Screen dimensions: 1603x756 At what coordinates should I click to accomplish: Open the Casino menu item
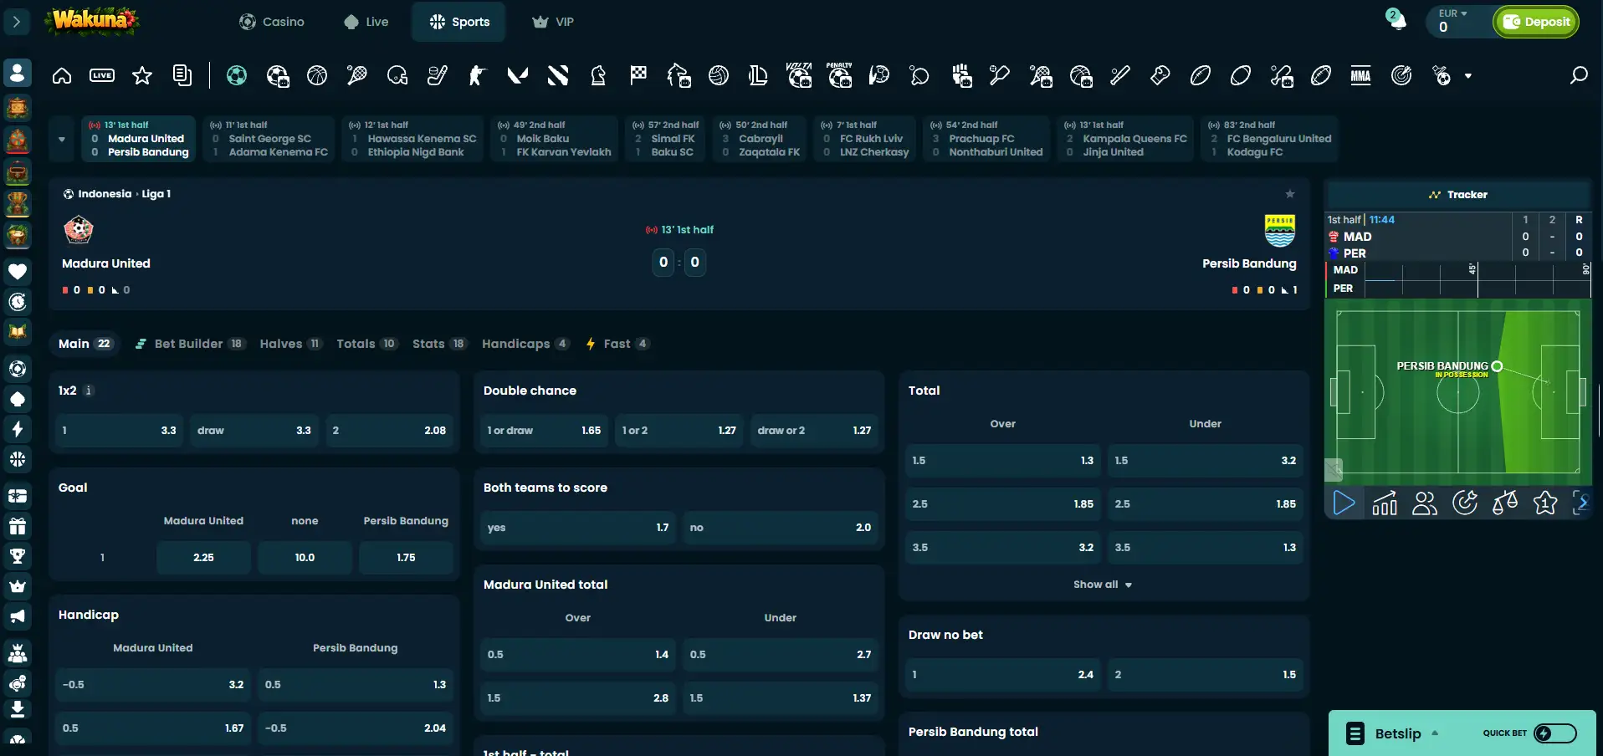point(272,22)
